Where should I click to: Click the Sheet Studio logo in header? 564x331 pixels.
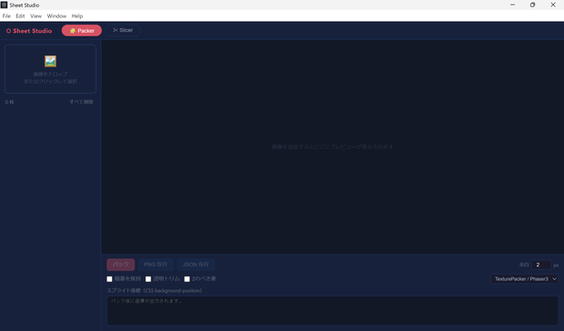click(x=29, y=31)
